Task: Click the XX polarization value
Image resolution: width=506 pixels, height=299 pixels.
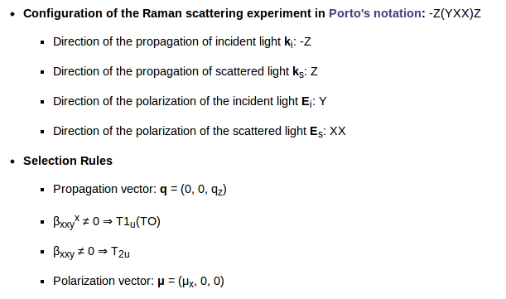Action: 338,131
